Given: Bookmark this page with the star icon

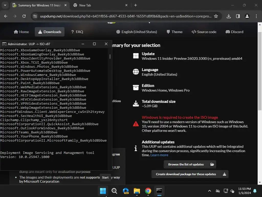Looking at the screenshot, I should point(216,16).
